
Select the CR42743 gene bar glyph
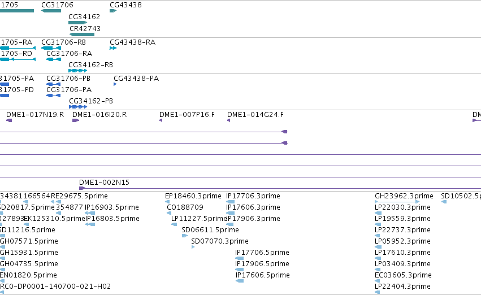coord(82,34)
